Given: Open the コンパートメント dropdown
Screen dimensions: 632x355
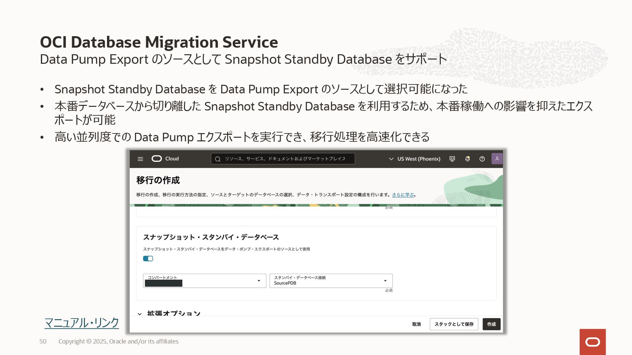Looking at the screenshot, I should pyautogui.click(x=204, y=281).
